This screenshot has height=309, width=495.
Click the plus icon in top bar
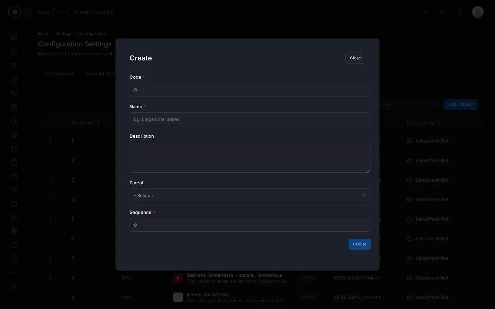click(426, 12)
